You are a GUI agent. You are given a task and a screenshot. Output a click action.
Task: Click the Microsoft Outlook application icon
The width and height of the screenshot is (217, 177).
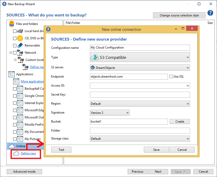tap(20, 117)
